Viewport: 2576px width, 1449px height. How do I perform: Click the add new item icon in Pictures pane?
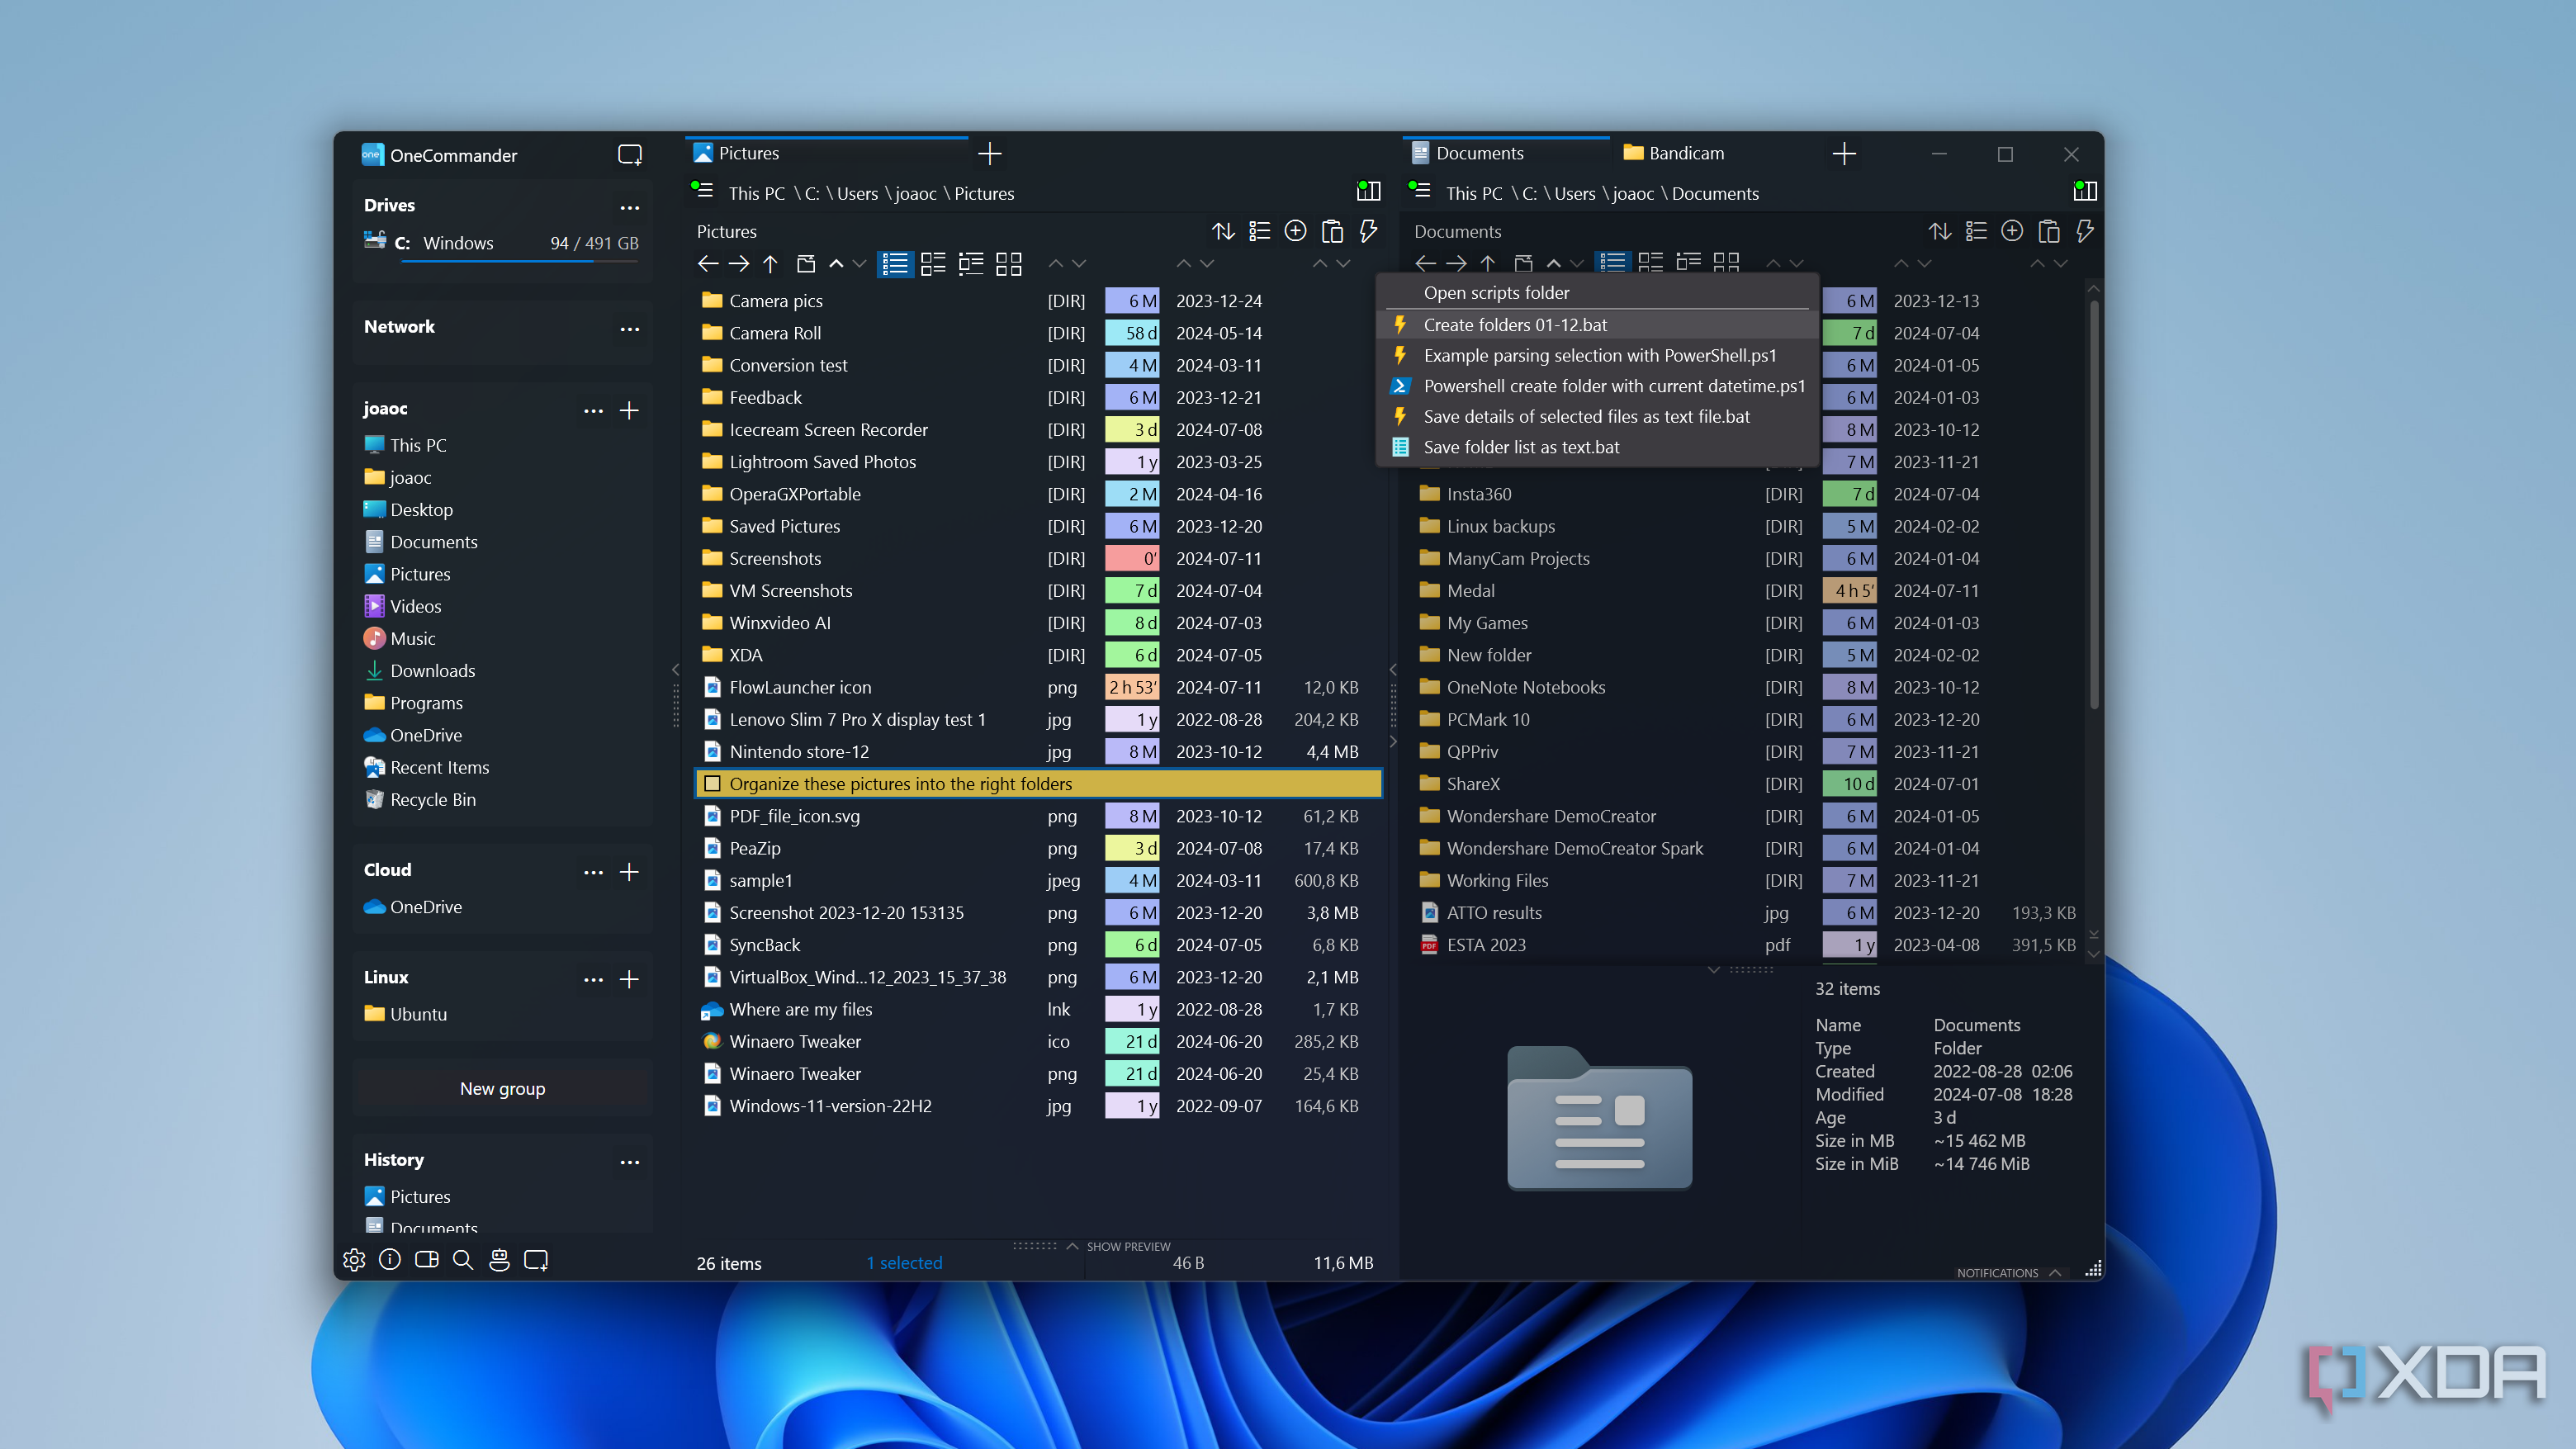pyautogui.click(x=1296, y=231)
